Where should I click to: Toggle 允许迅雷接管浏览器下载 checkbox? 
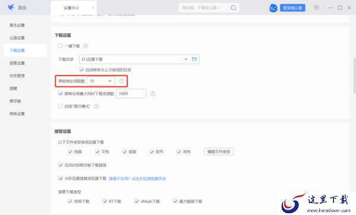(61, 178)
